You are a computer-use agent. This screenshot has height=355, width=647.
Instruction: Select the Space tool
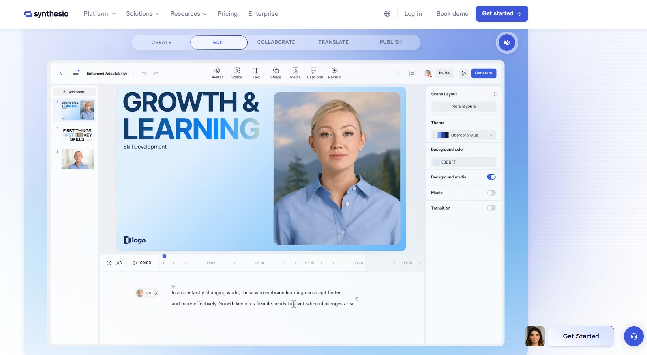coord(237,73)
